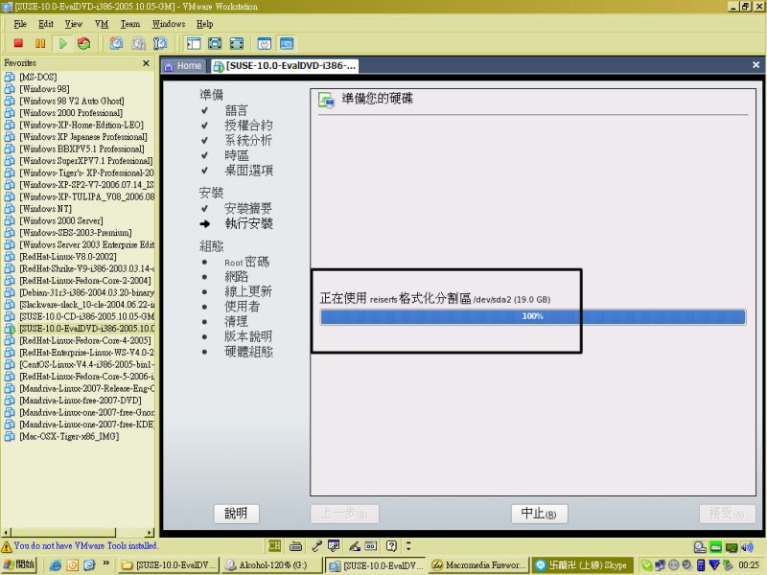Image resolution: width=767 pixels, height=575 pixels.
Task: Open the View menu
Action: (74, 24)
